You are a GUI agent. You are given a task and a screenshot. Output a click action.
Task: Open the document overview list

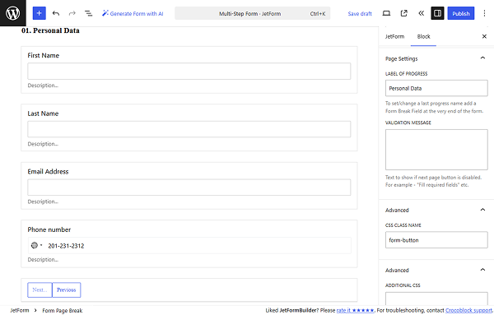pyautogui.click(x=89, y=13)
